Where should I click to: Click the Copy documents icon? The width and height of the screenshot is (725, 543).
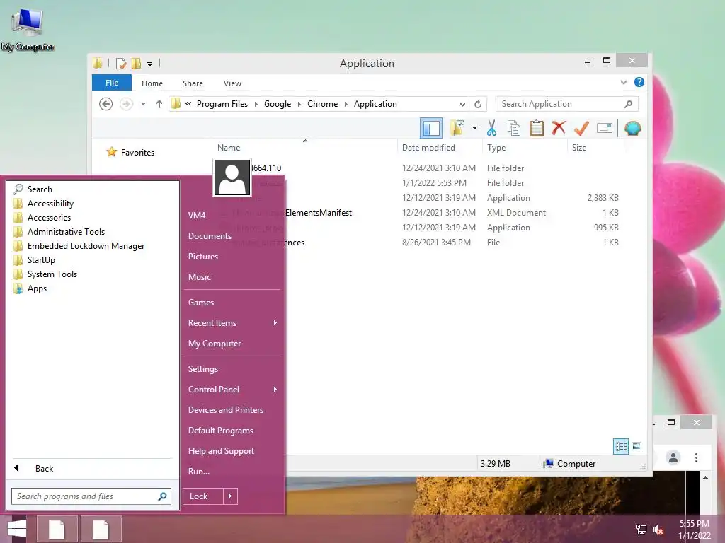514,128
